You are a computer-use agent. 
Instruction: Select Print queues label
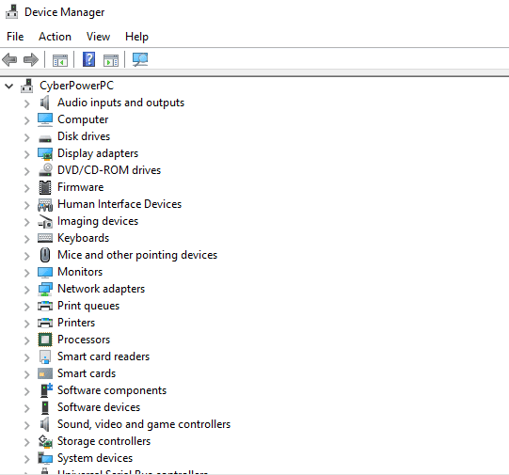pos(88,306)
